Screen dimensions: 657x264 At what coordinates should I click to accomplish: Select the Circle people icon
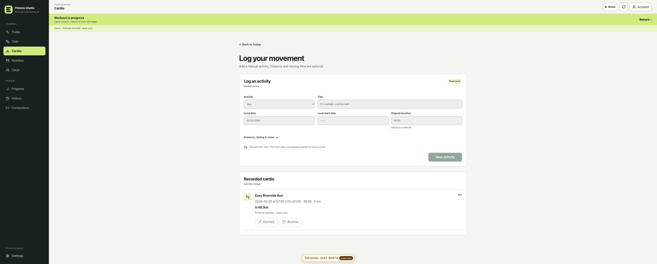pyautogui.click(x=7, y=70)
